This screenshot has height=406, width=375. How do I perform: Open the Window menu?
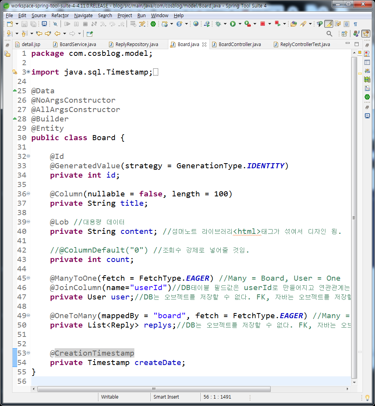click(160, 16)
